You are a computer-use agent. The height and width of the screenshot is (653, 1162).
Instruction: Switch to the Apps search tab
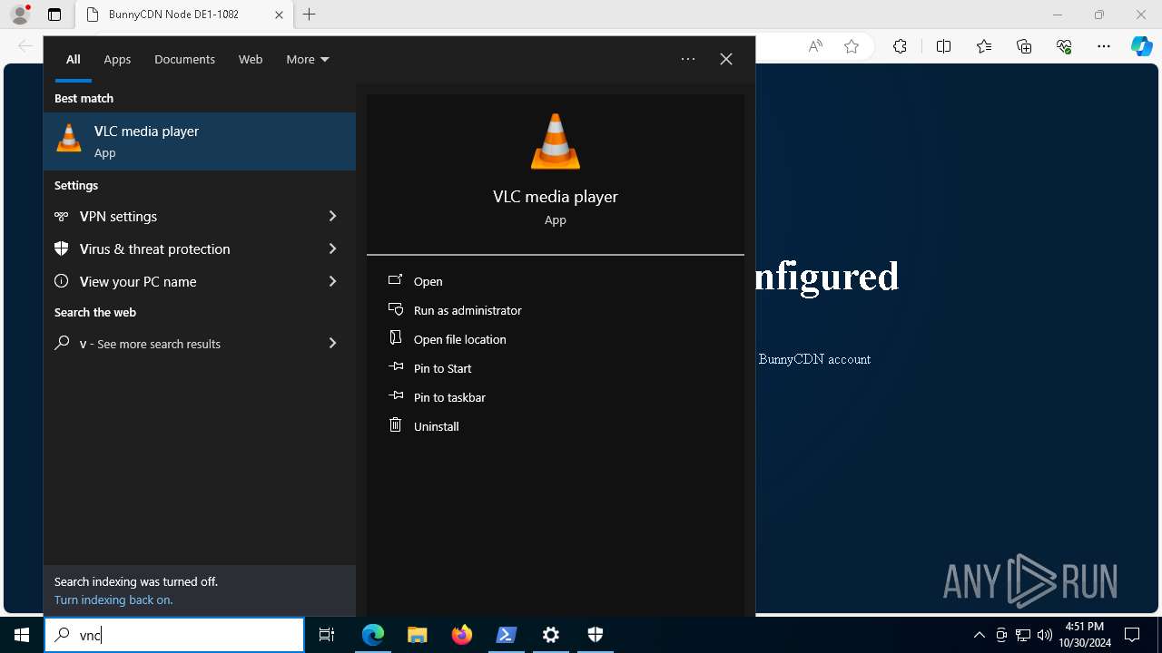(x=117, y=59)
